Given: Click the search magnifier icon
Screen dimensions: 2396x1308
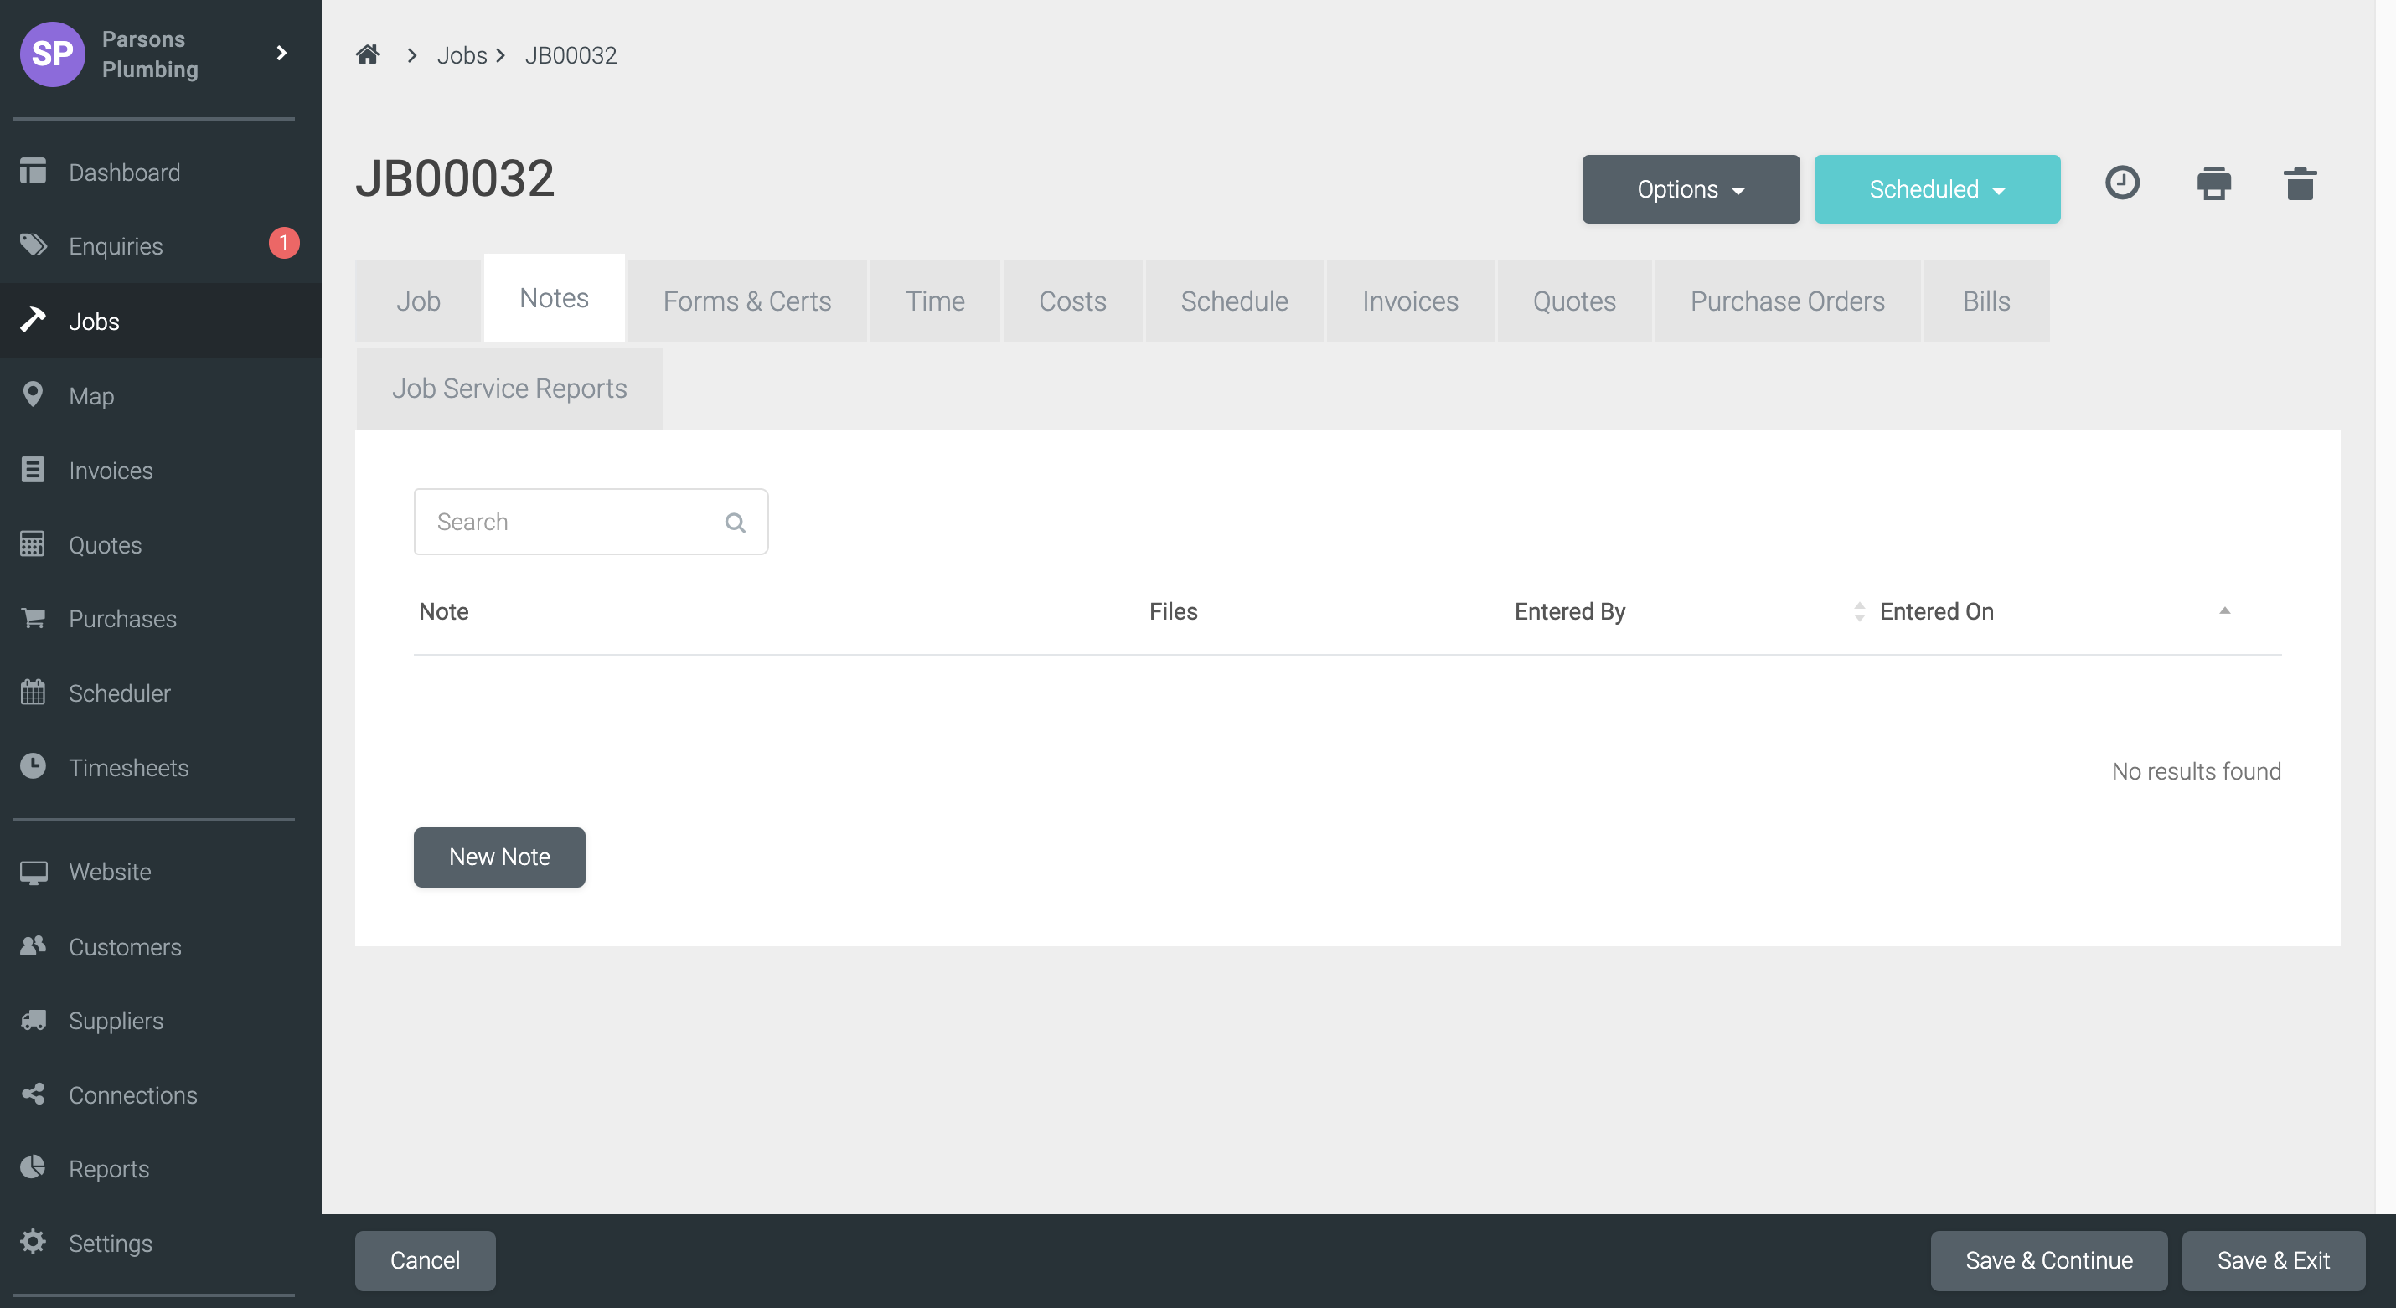Looking at the screenshot, I should pyautogui.click(x=735, y=523).
